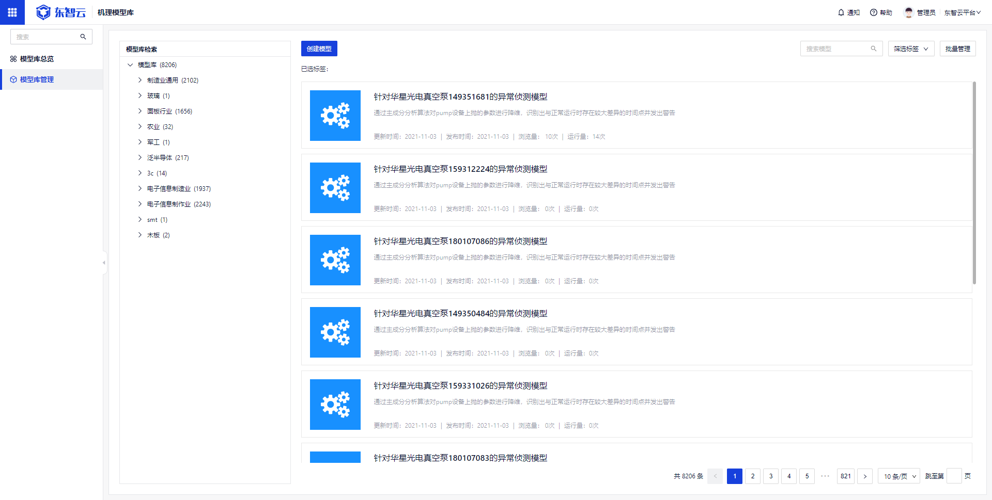
Task: Click the 东智云 logo
Action: click(x=61, y=12)
